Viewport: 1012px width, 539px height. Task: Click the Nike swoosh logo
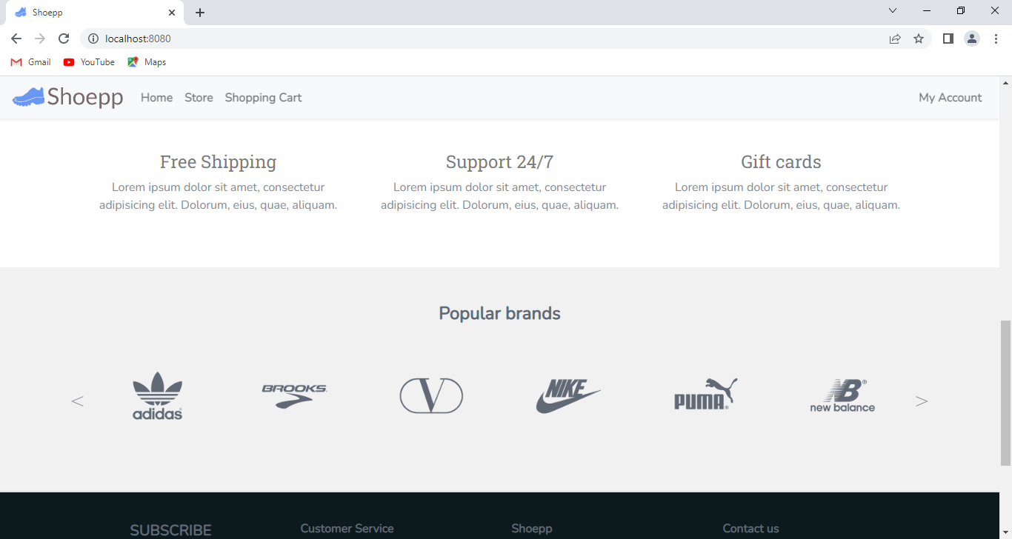click(x=568, y=395)
